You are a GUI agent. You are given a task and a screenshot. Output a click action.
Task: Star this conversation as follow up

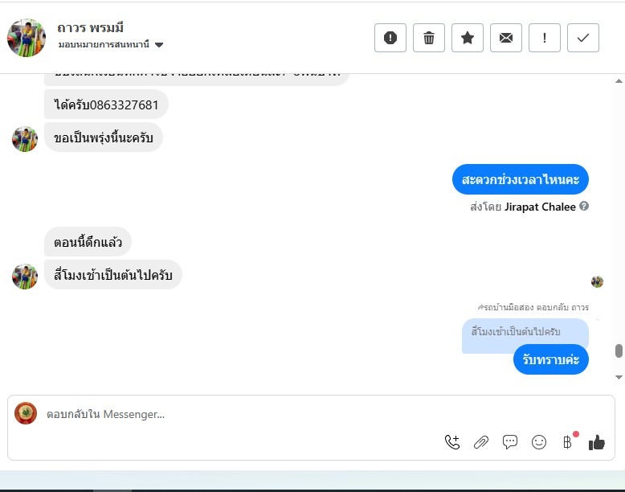click(x=468, y=38)
